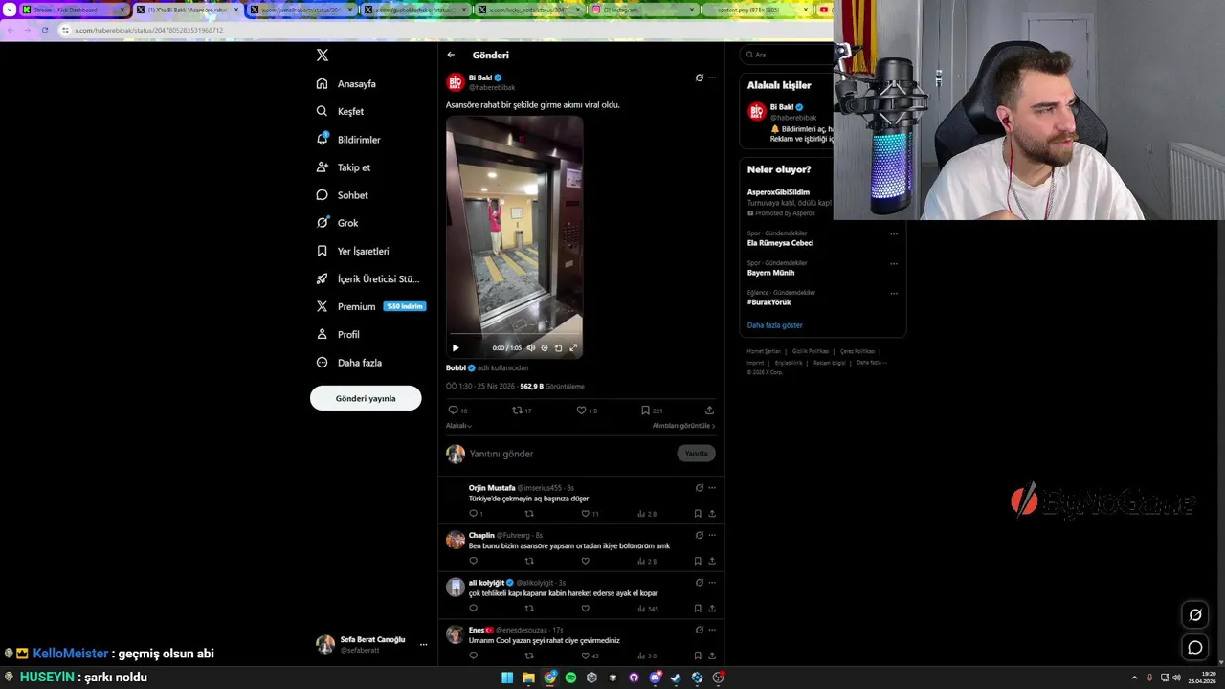Open Steam from taskbar
Image resolution: width=1225 pixels, height=689 pixels.
point(676,678)
